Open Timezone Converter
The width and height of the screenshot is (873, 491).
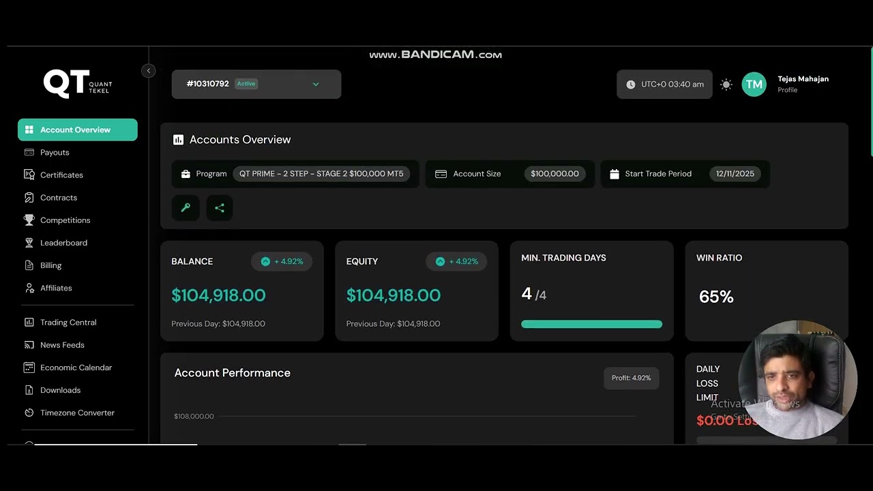[x=77, y=413]
